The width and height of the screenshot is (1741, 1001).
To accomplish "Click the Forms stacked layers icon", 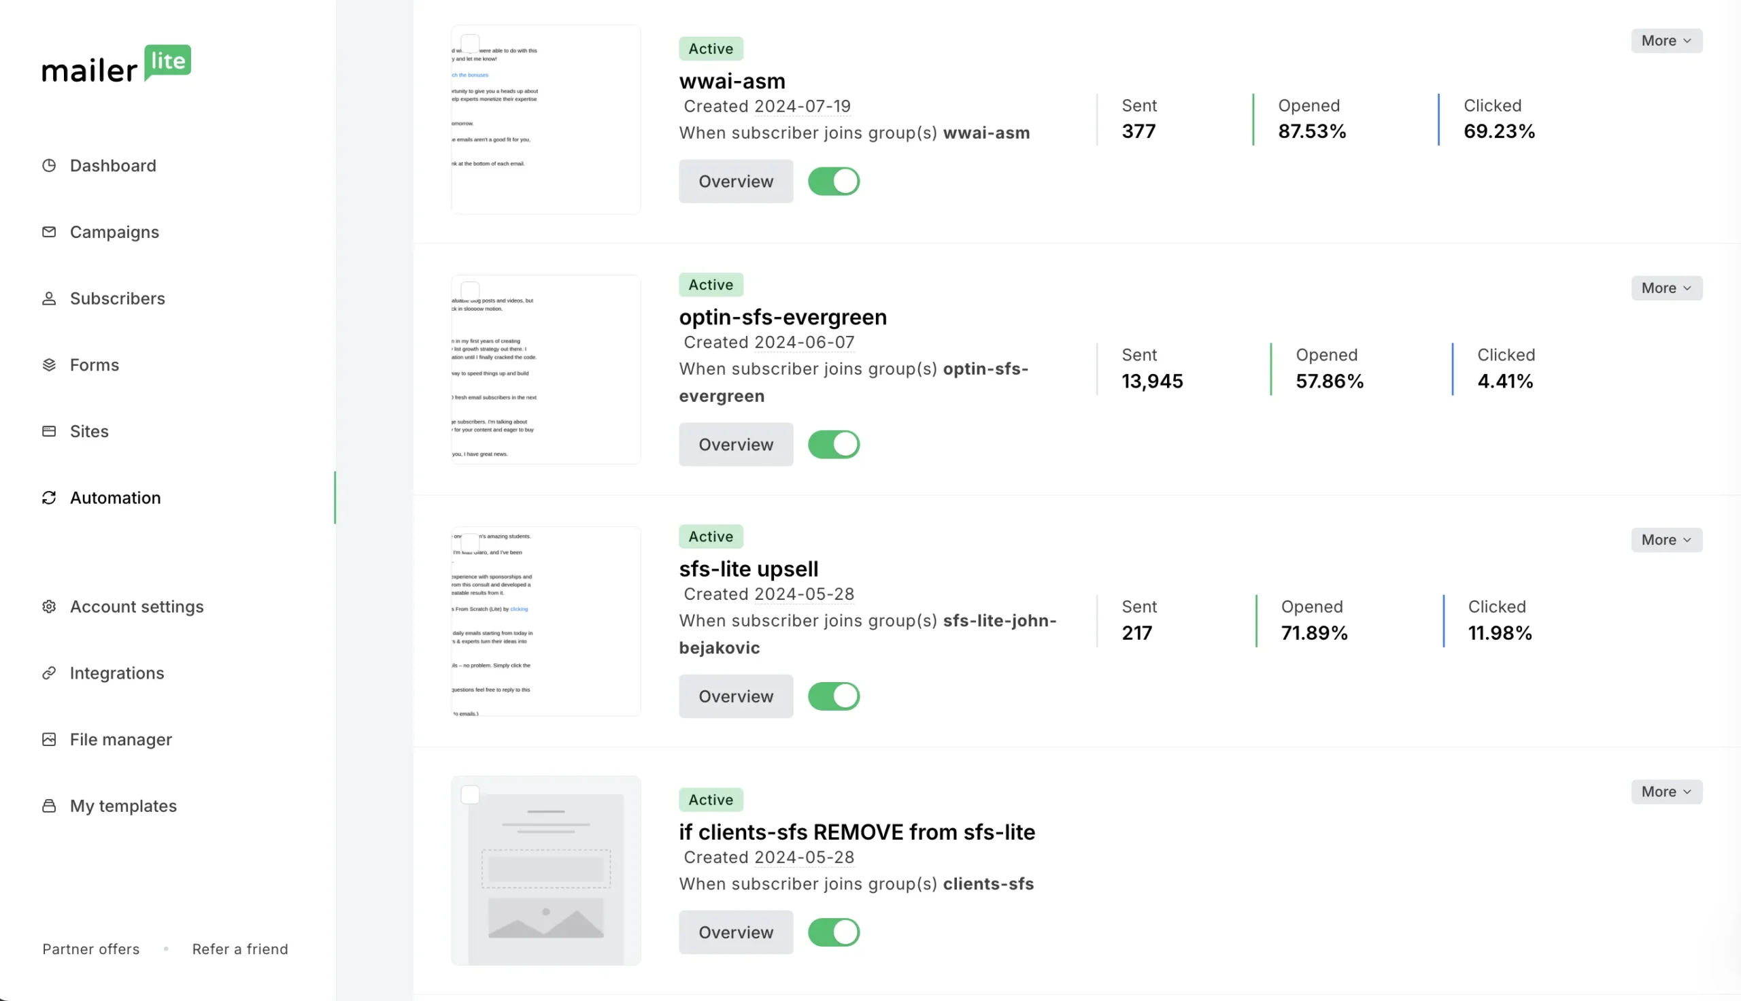I will (x=49, y=364).
